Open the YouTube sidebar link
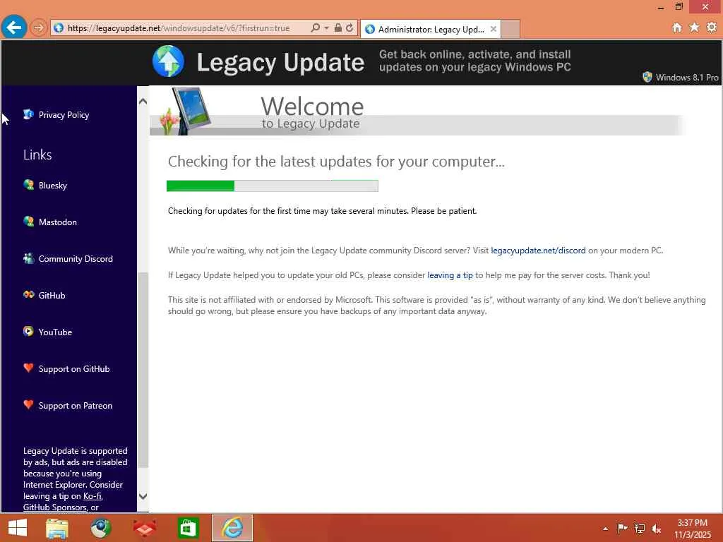 coord(55,332)
